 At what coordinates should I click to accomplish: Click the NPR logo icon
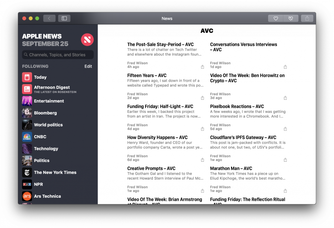(x=27, y=184)
